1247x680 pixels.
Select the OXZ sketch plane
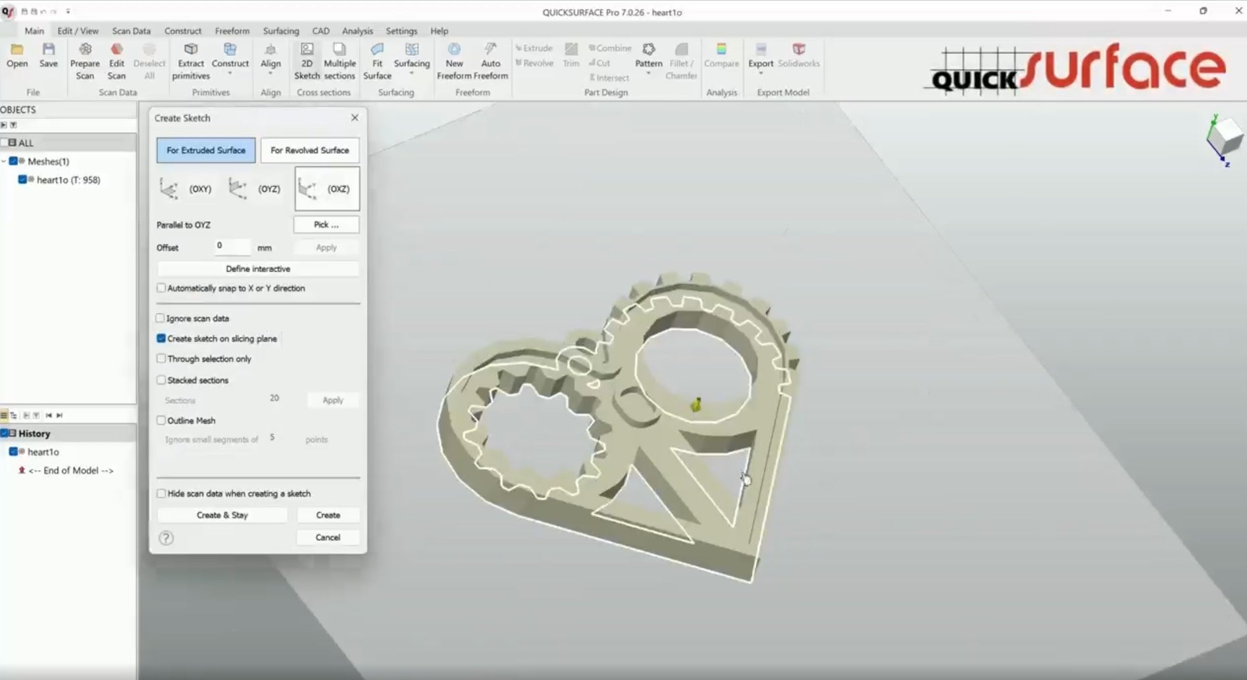327,189
